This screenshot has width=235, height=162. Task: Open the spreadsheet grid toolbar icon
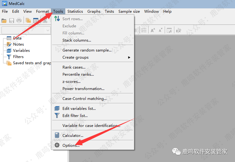point(36,21)
